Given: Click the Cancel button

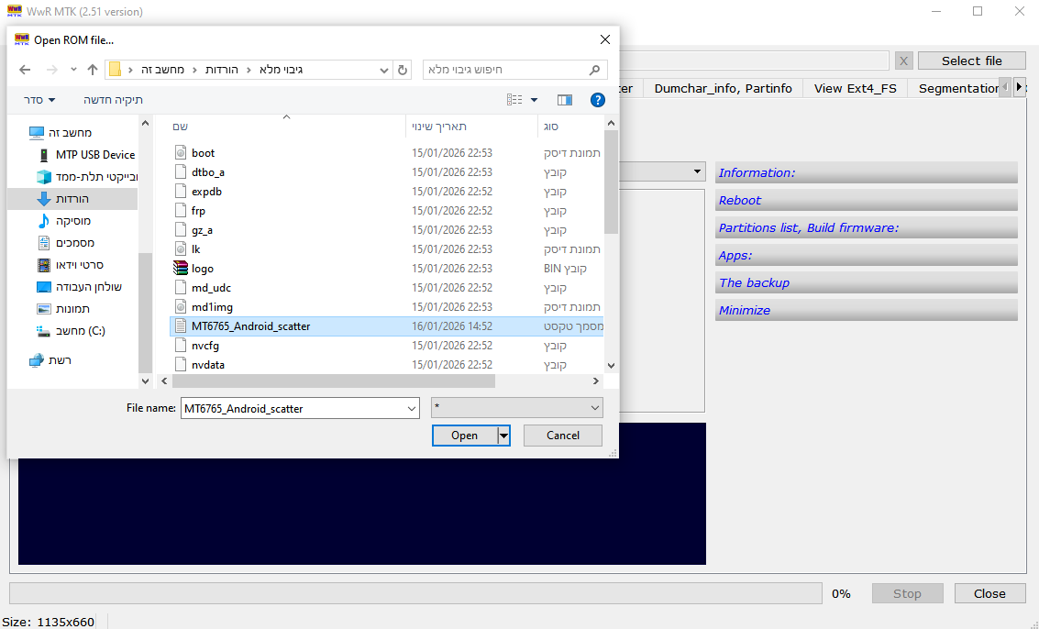Looking at the screenshot, I should click(562, 436).
